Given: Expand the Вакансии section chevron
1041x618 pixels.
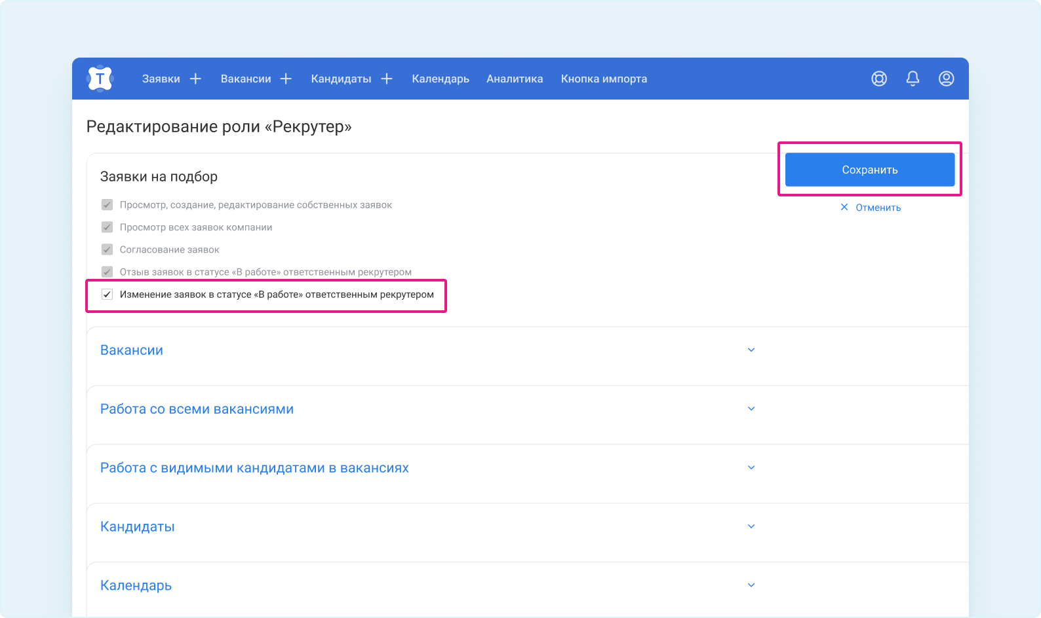Looking at the screenshot, I should point(751,350).
